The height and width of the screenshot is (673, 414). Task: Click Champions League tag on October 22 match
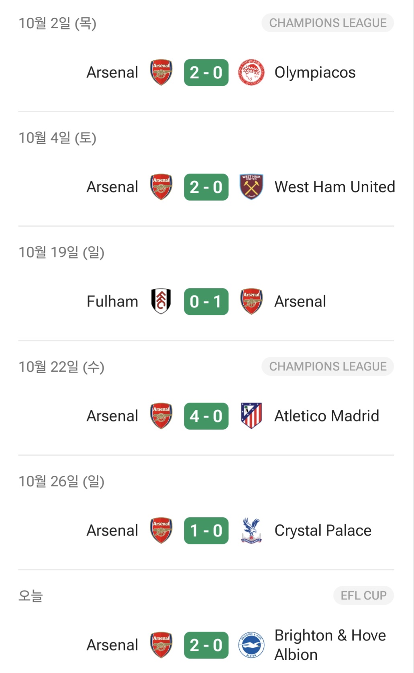pyautogui.click(x=328, y=366)
